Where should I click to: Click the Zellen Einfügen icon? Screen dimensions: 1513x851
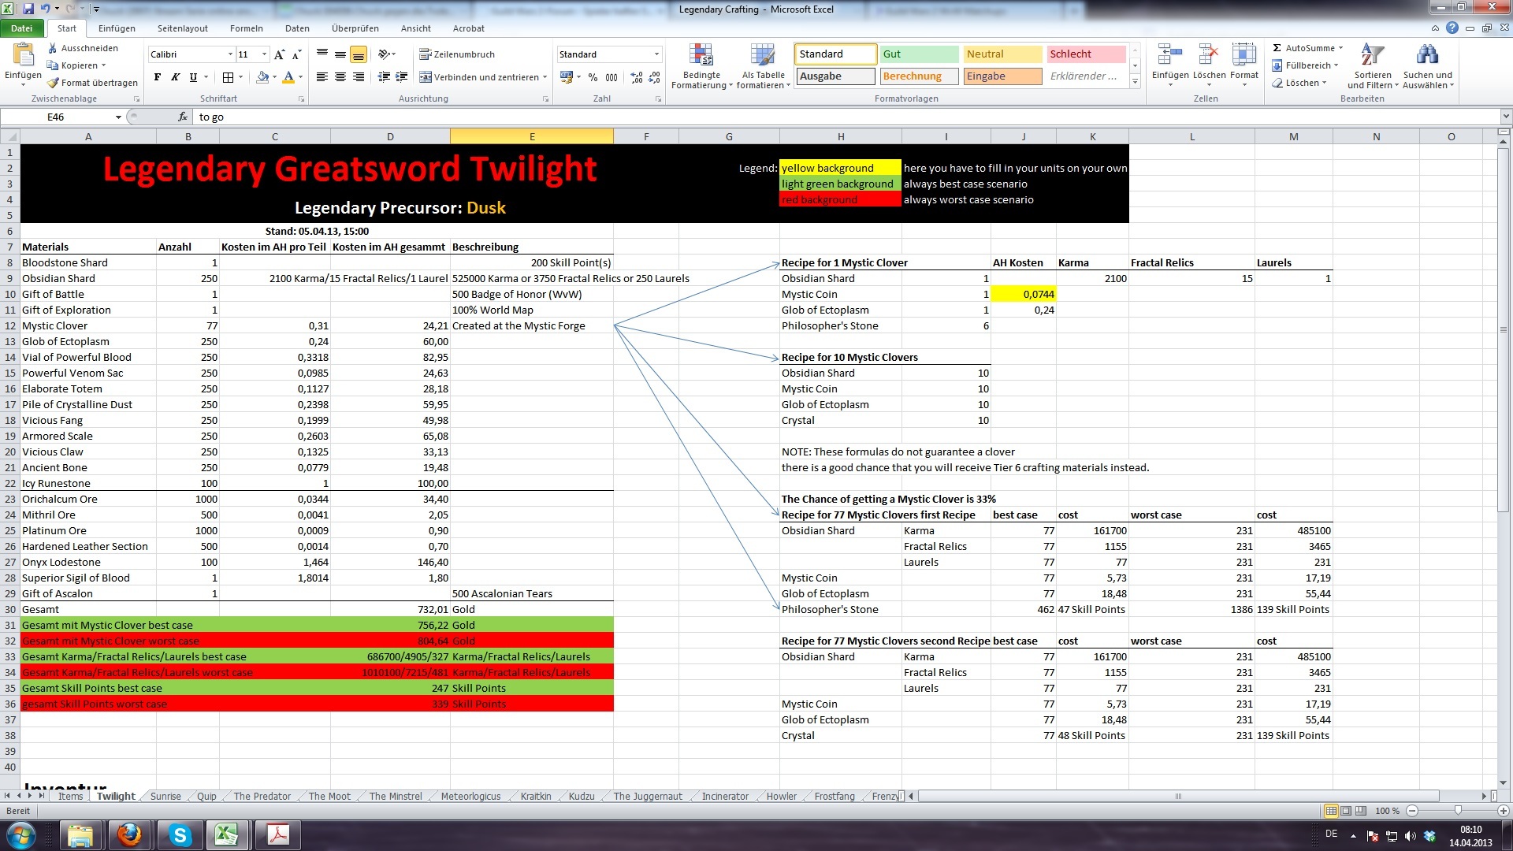(1170, 54)
